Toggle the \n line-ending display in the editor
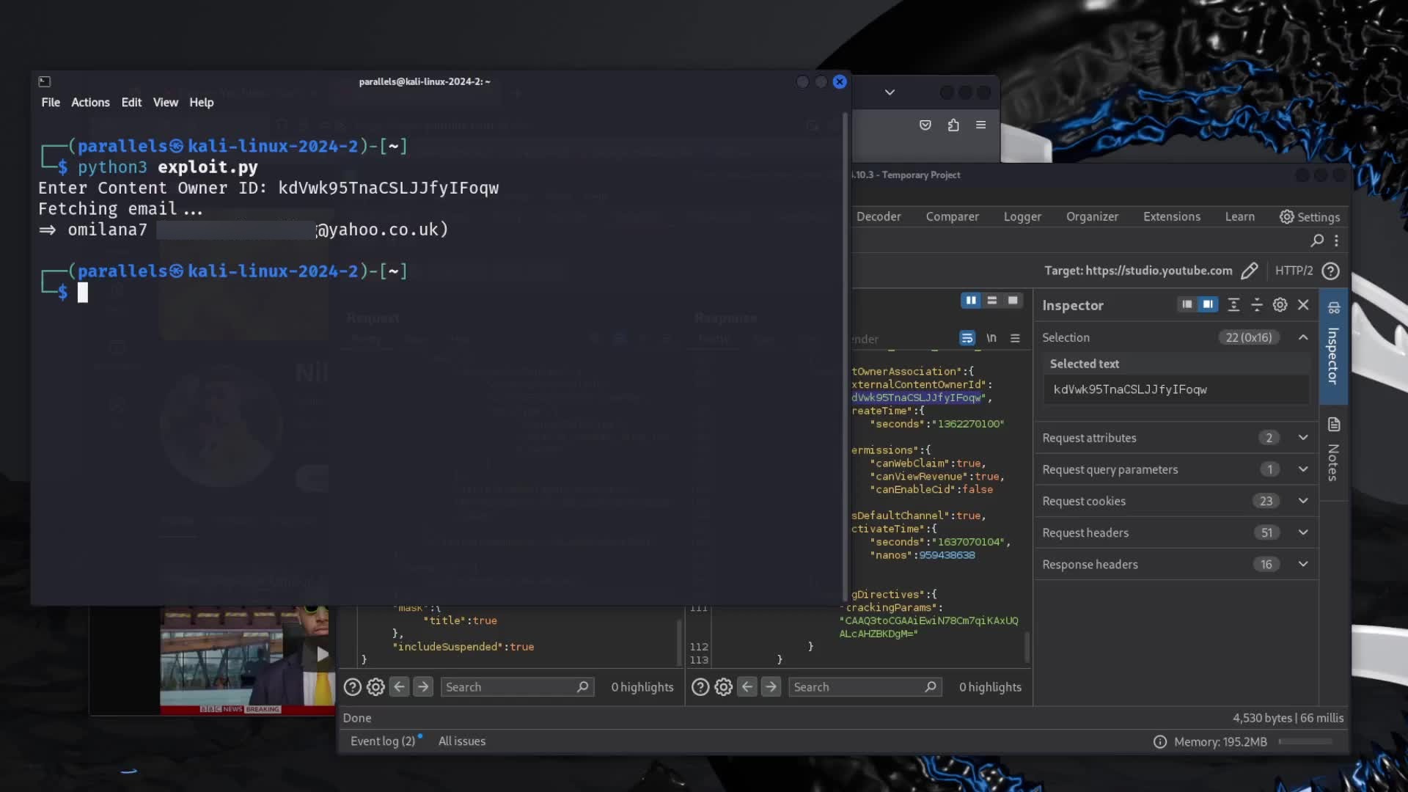This screenshot has height=792, width=1408. tap(991, 338)
